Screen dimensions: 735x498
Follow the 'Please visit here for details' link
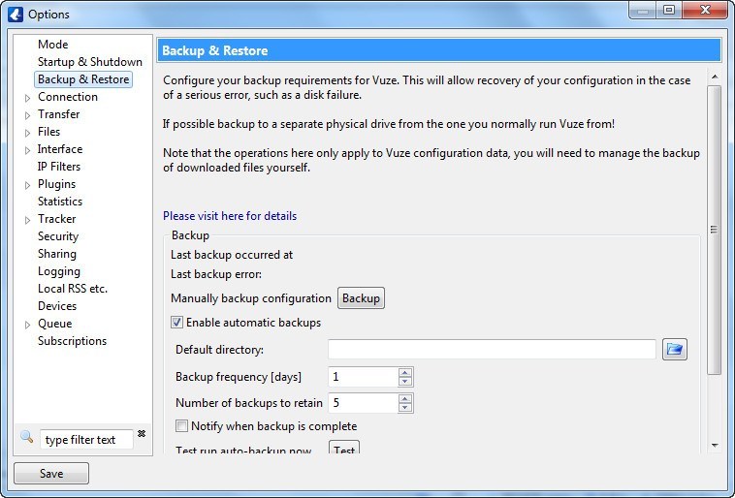230,216
